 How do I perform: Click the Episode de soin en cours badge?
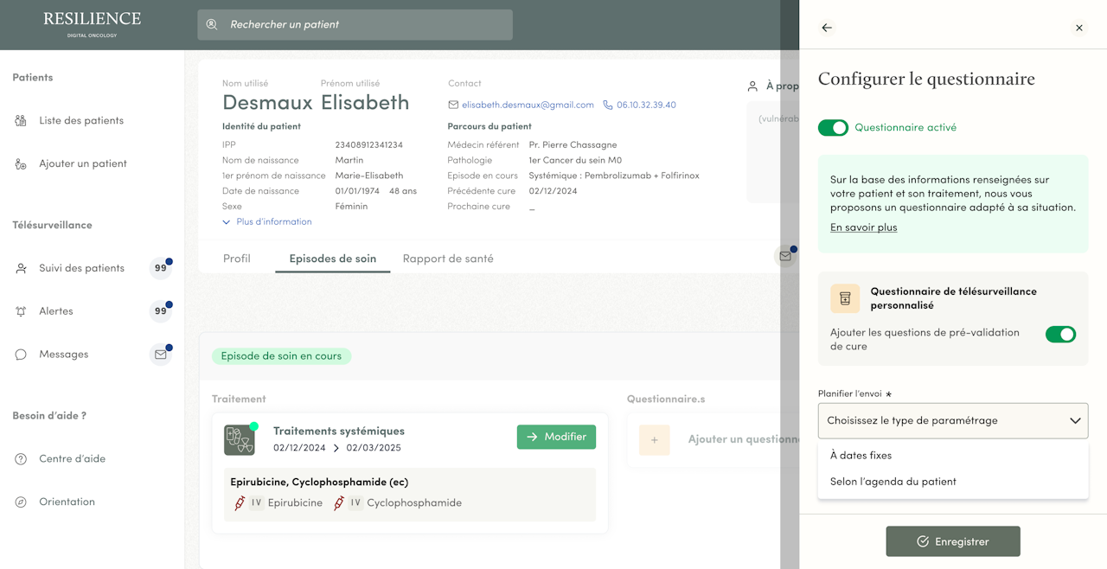(x=281, y=356)
